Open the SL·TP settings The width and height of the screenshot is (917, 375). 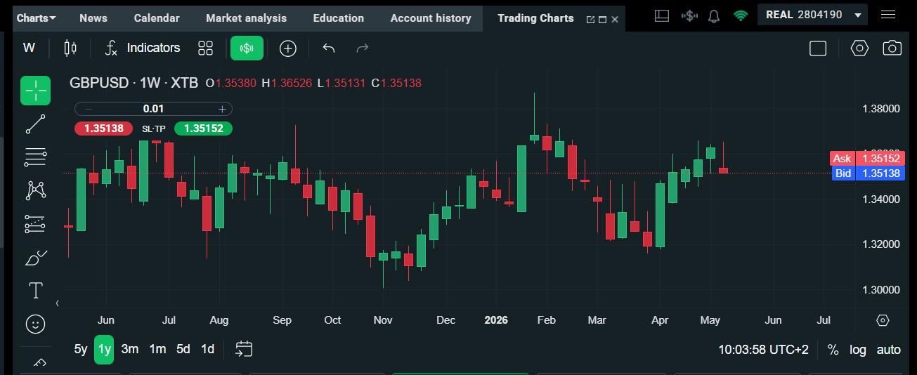point(153,129)
